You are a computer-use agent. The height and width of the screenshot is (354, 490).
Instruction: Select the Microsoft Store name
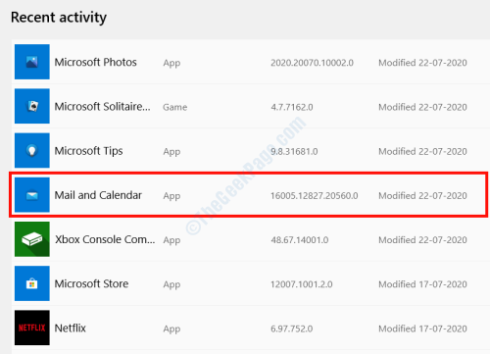coord(91,283)
